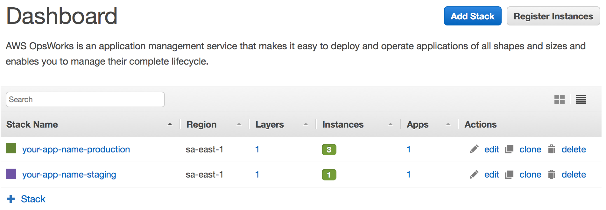Click trash icon for staging stack

552,174
